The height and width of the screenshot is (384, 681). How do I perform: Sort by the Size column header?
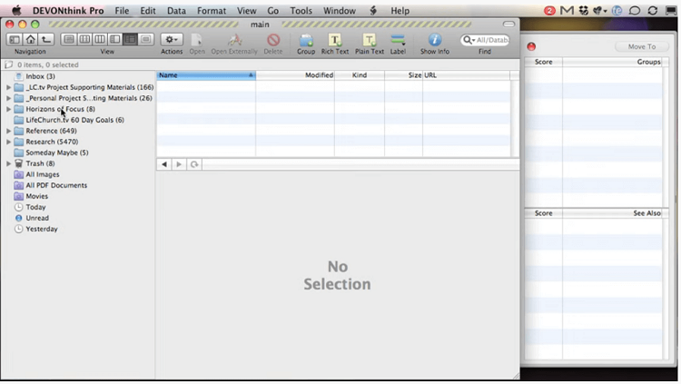pyautogui.click(x=403, y=75)
